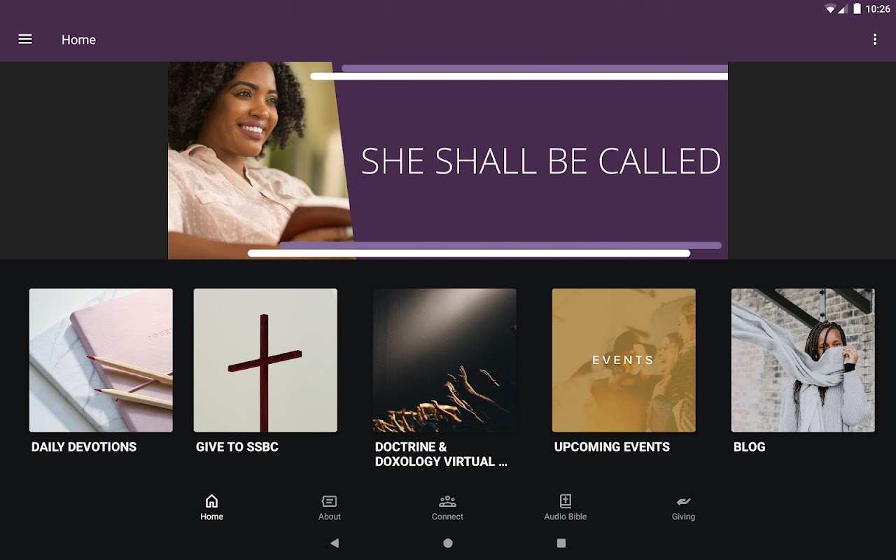
Task: Open the Giving hand icon
Action: coord(683,501)
